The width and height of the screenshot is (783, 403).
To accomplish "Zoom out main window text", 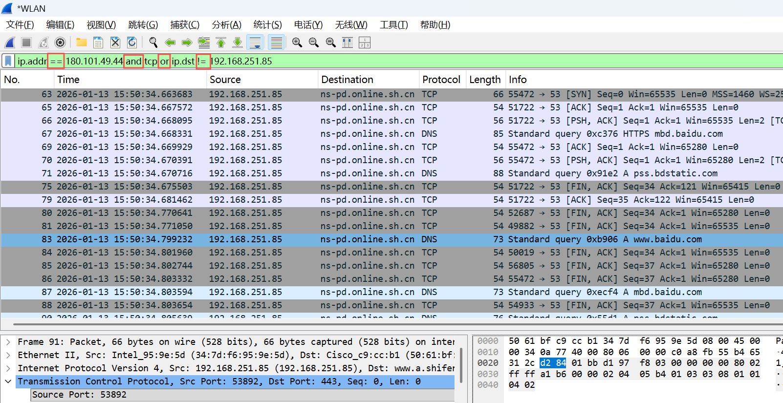I will (314, 42).
